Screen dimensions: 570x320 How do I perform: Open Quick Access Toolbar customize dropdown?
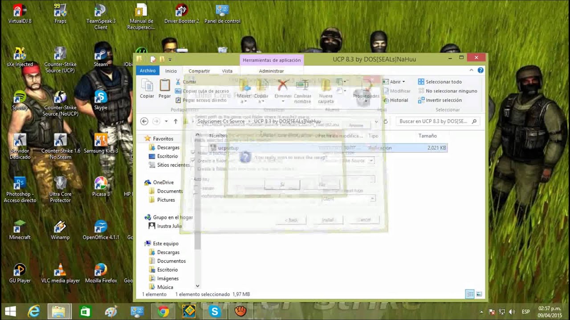click(170, 59)
